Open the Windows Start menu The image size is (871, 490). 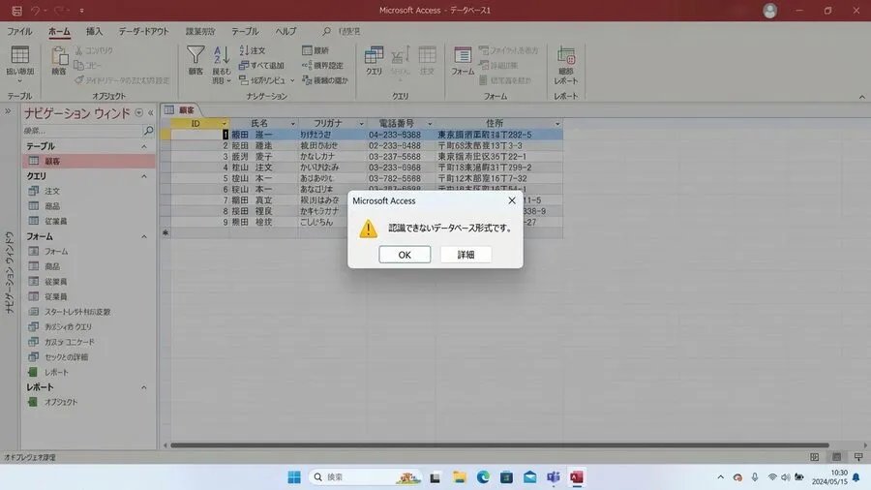click(294, 476)
